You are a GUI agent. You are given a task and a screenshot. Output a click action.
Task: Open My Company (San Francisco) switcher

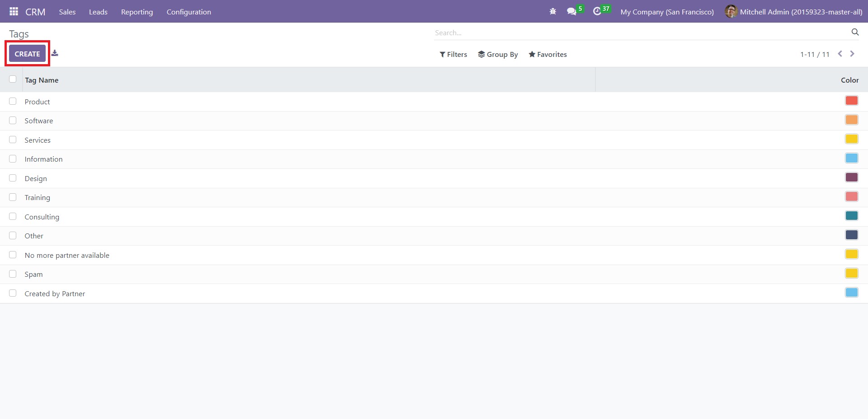coord(667,12)
